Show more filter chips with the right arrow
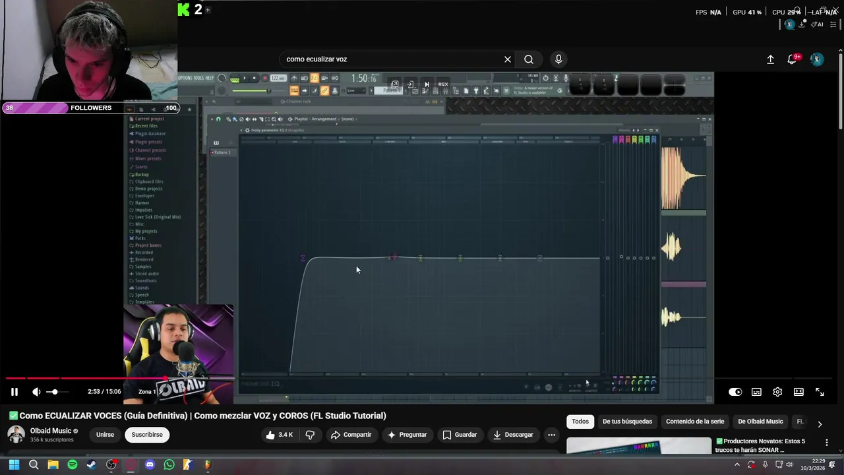The height and width of the screenshot is (475, 844). click(x=820, y=424)
